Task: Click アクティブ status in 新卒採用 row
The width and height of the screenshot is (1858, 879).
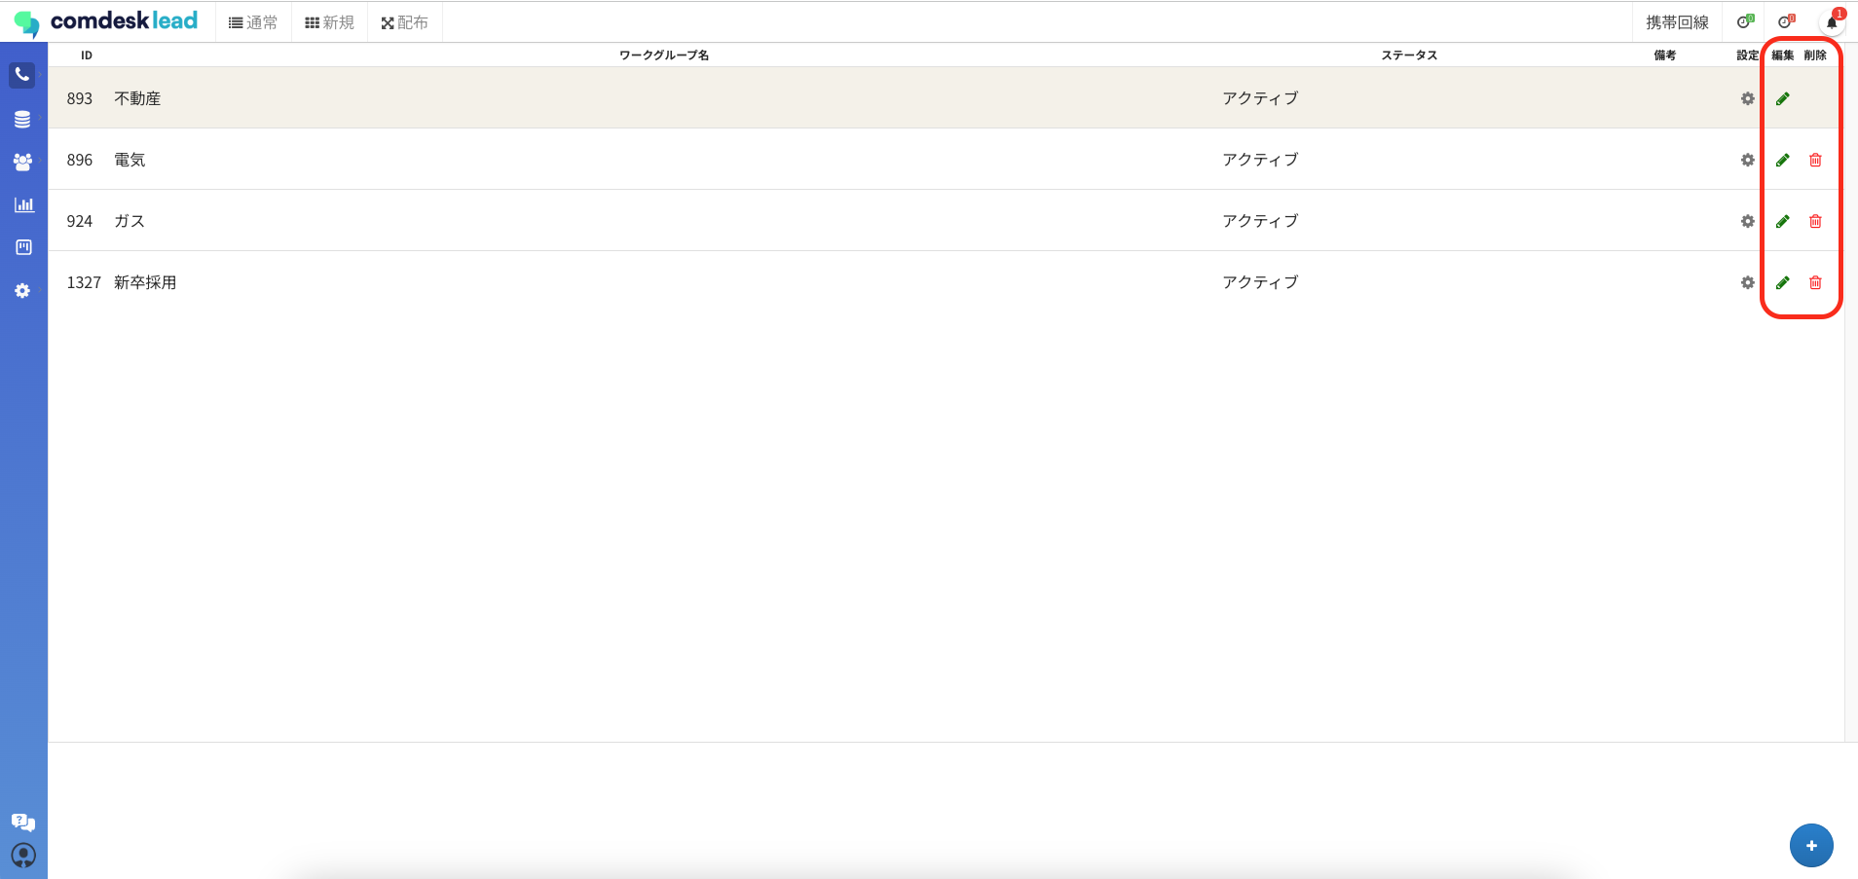Action: pos(1260,282)
